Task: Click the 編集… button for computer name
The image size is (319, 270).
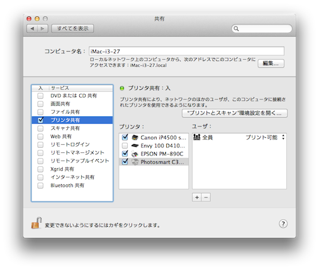Action: point(271,64)
